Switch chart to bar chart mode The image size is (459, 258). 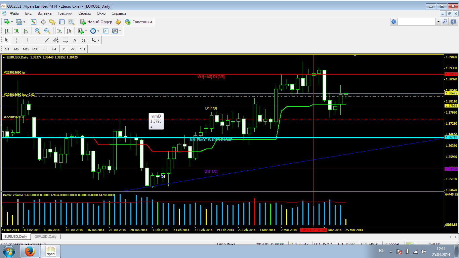(7, 31)
